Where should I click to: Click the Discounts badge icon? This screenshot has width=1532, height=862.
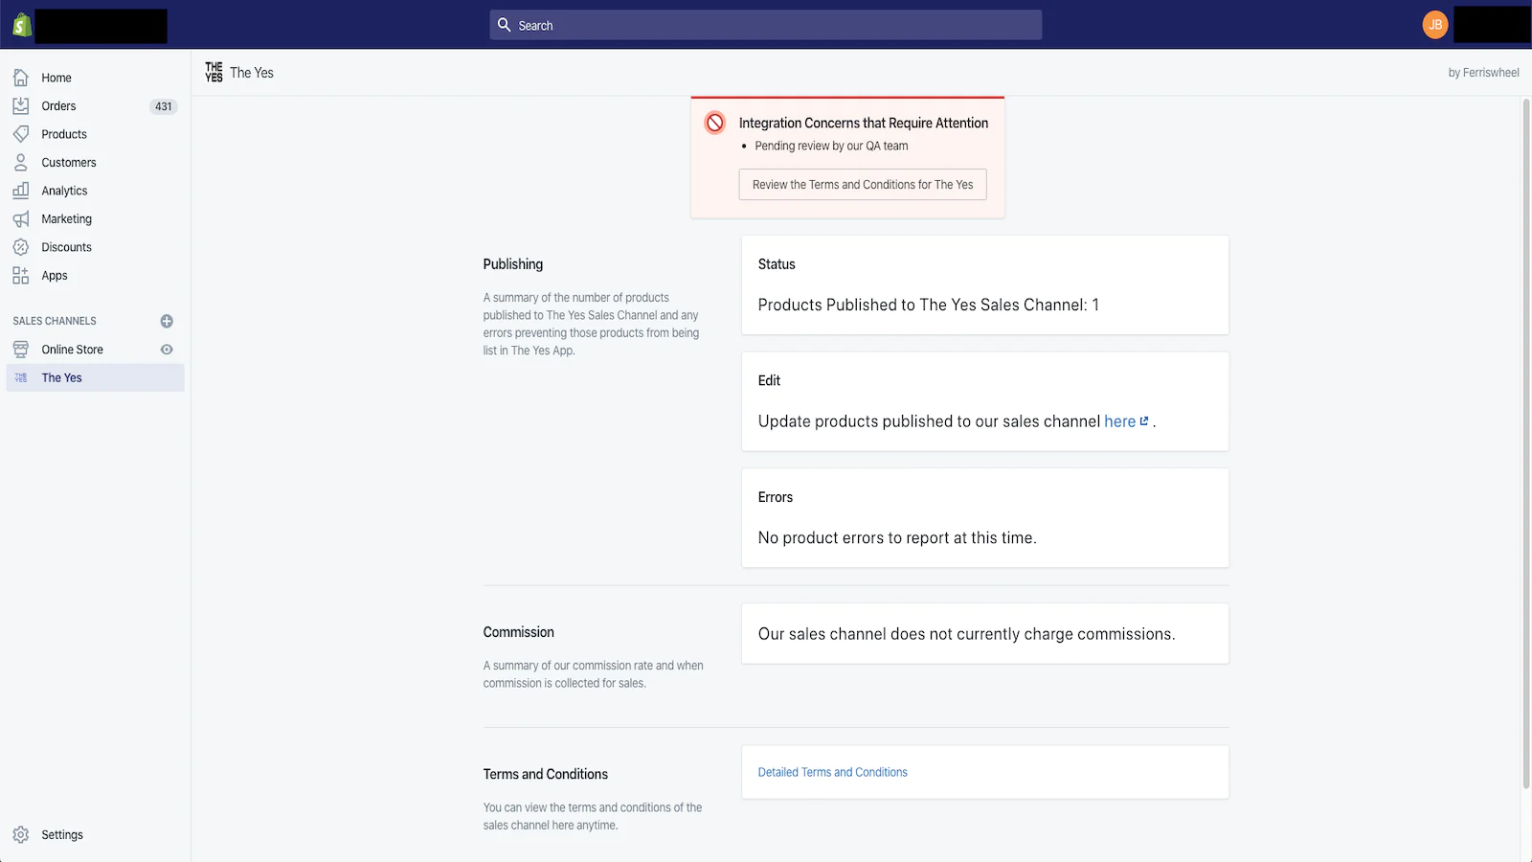click(x=21, y=247)
